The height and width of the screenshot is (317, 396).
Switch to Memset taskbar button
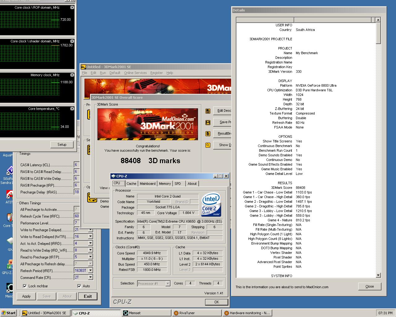point(146,313)
